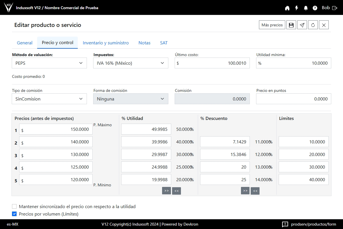
Task: Open the notifications bell
Action: pos(306,8)
